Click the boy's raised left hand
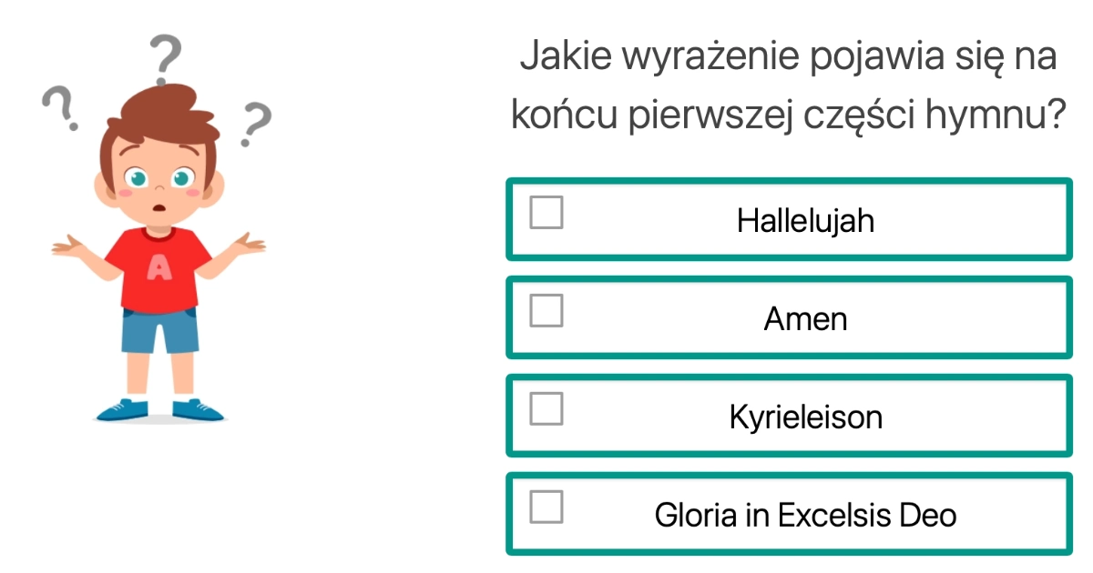The image size is (1093, 573). [248, 244]
